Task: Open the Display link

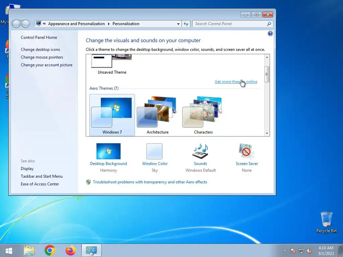Action: pos(27,169)
